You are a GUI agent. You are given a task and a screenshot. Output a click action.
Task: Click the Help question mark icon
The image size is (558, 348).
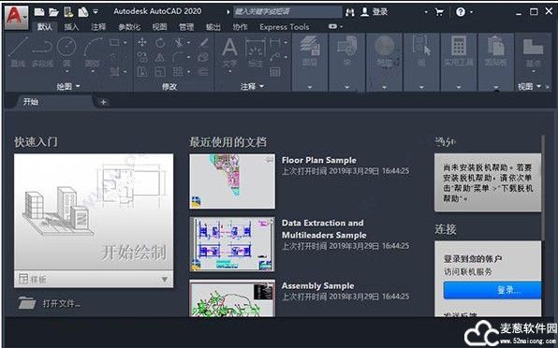pos(461,12)
